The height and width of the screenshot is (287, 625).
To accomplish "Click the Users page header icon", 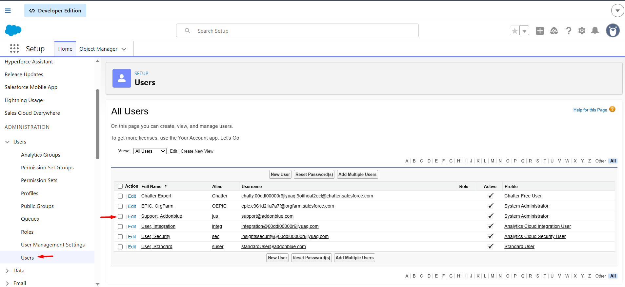I will click(122, 78).
